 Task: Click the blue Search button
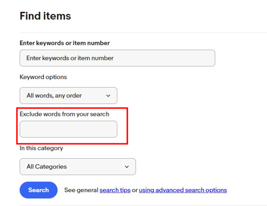(x=39, y=190)
